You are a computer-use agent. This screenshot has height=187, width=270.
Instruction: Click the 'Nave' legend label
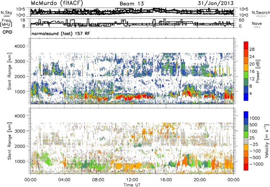257,24
